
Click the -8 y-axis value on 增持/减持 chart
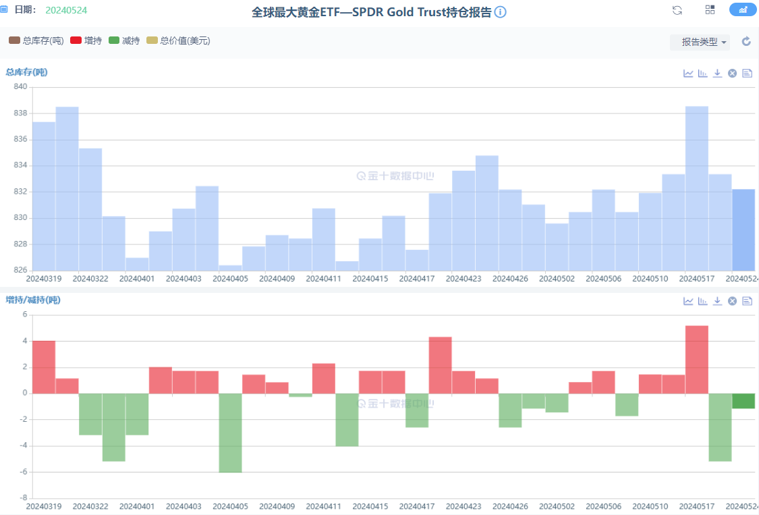(23, 497)
